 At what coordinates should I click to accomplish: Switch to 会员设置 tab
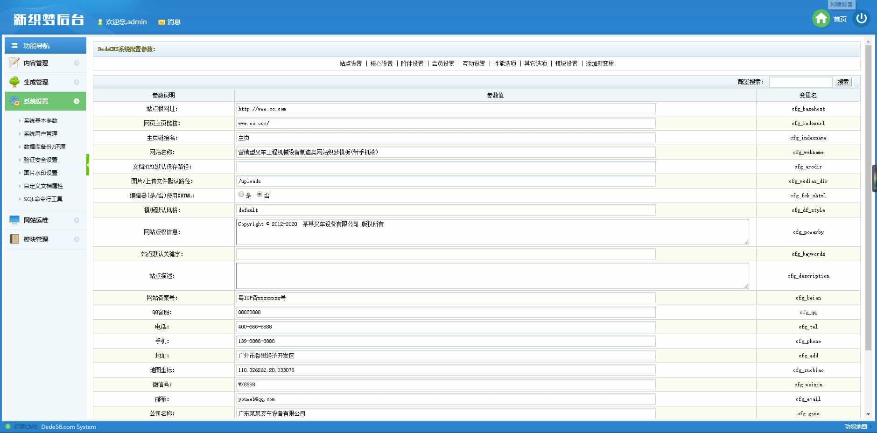click(443, 63)
